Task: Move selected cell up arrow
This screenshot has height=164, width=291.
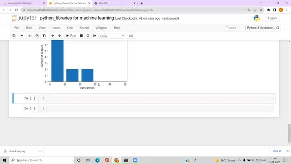Action: (x=53, y=36)
